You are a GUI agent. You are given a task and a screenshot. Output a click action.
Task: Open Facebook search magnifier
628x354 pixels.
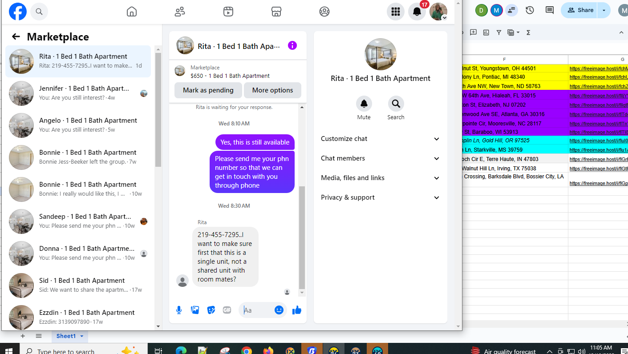point(39,12)
